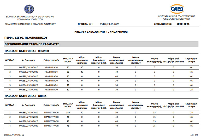Select the Μόρια επανεγγραφής value 35 for application 001892

point(154,126)
